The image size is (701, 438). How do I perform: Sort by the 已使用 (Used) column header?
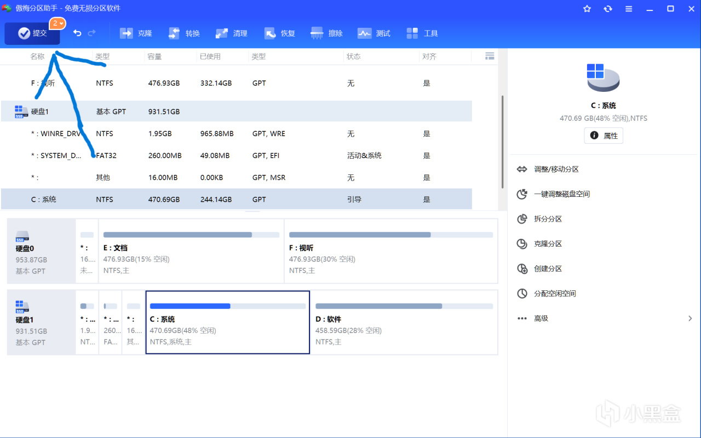(211, 56)
